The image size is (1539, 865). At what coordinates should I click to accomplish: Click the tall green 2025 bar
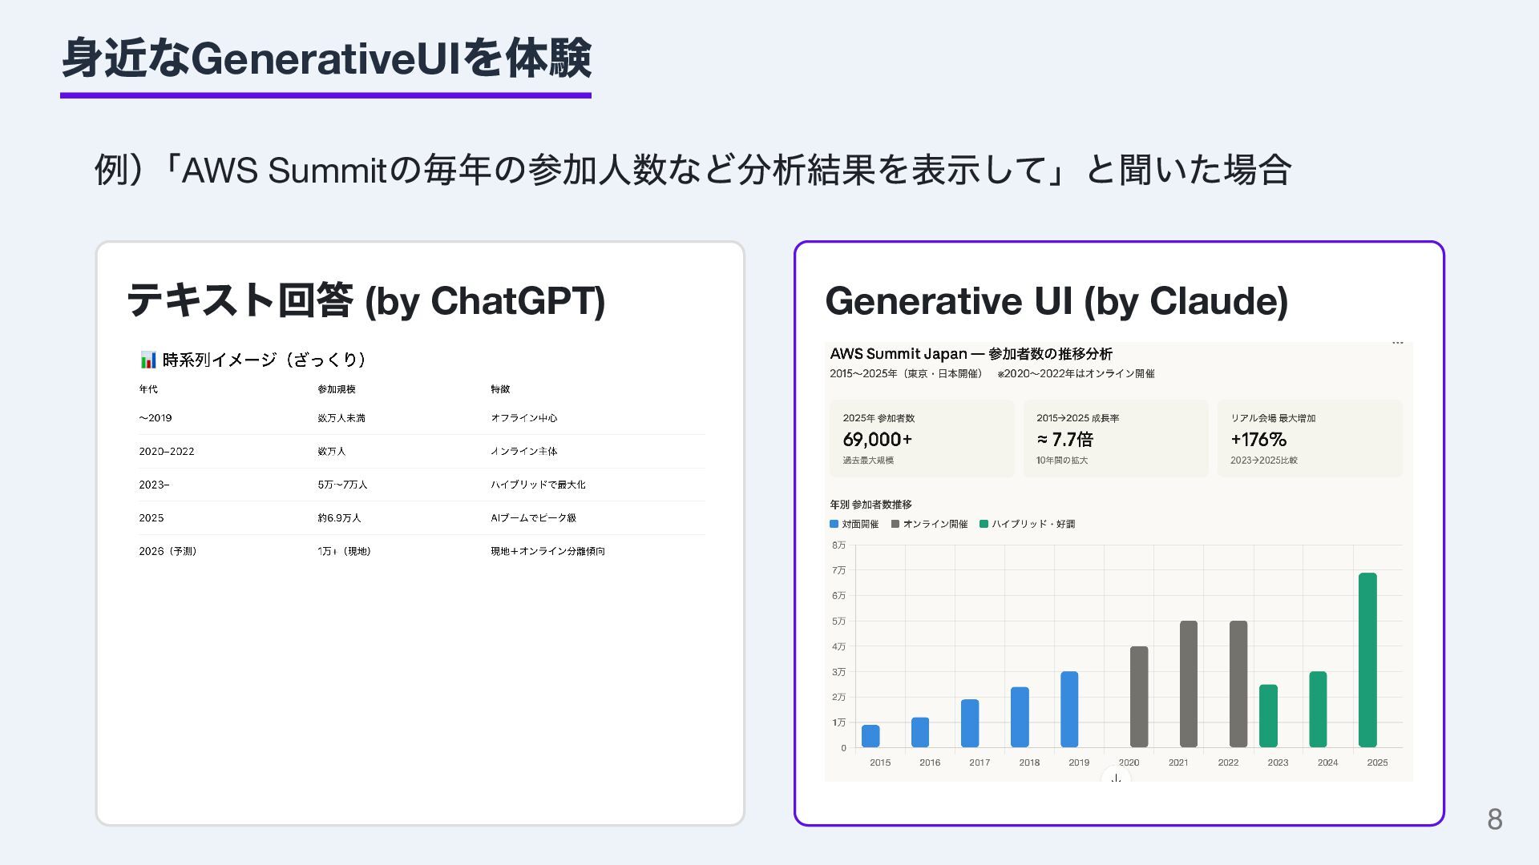pyautogui.click(x=1367, y=659)
